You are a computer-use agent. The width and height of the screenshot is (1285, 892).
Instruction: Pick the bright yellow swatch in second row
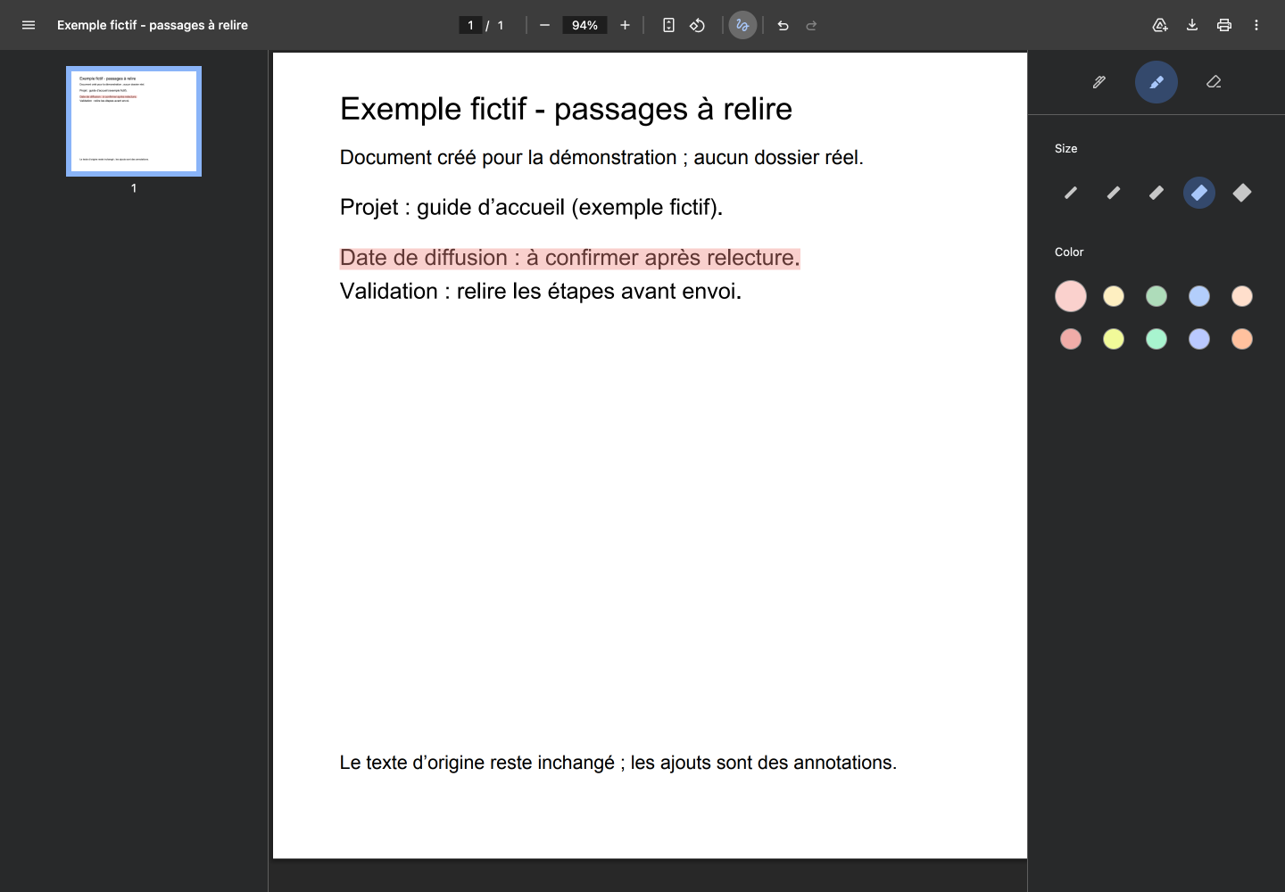coord(1114,339)
